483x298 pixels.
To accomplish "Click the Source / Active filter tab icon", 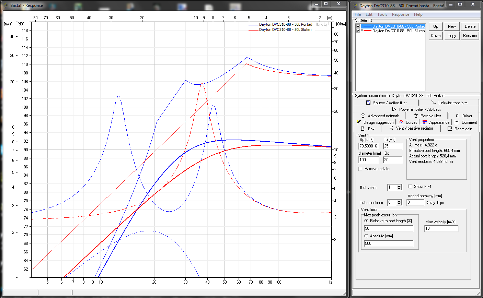I will pyautogui.click(x=368, y=103).
